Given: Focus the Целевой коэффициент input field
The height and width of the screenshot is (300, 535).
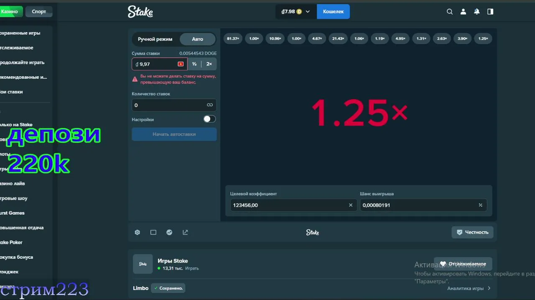Looking at the screenshot, I should tap(293, 205).
